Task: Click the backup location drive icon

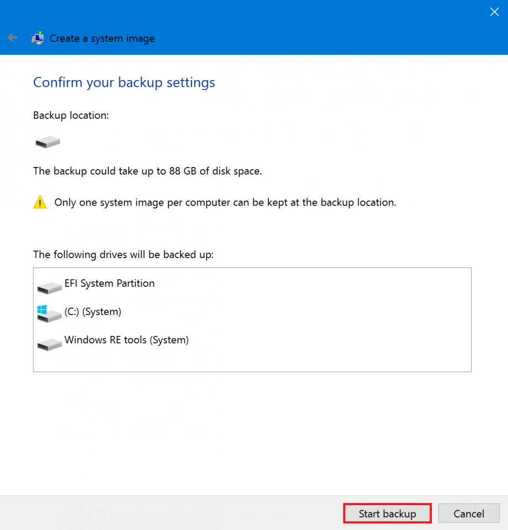Action: 47,143
